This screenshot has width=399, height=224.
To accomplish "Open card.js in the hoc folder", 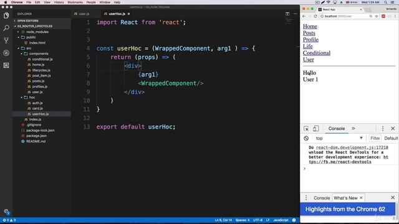I will pos(37,108).
